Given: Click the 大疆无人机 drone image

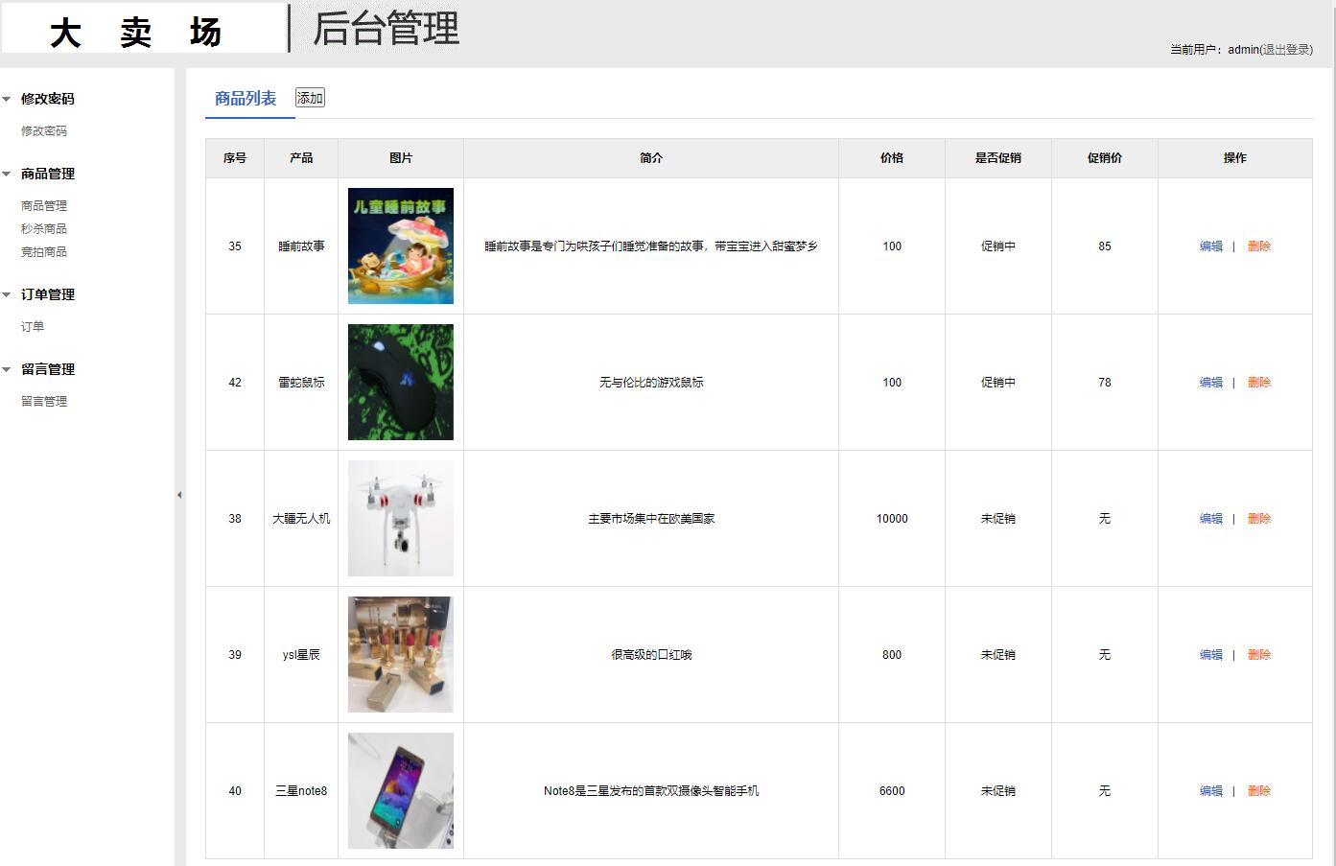Looking at the screenshot, I should point(400,518).
